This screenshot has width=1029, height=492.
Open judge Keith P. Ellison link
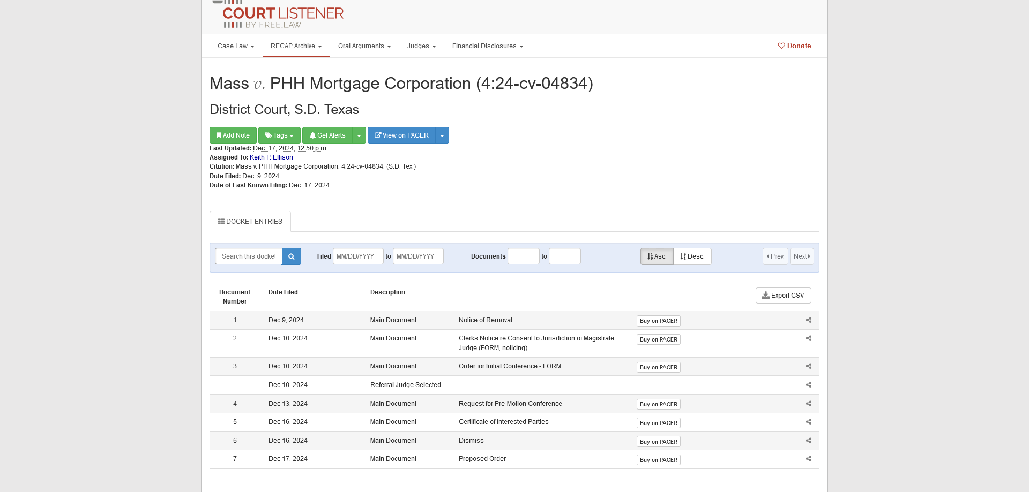pos(271,157)
